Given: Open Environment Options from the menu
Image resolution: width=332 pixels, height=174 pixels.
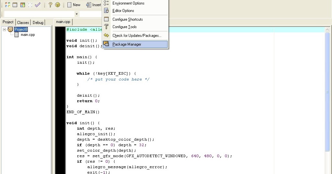Looking at the screenshot, I should 128,3.
